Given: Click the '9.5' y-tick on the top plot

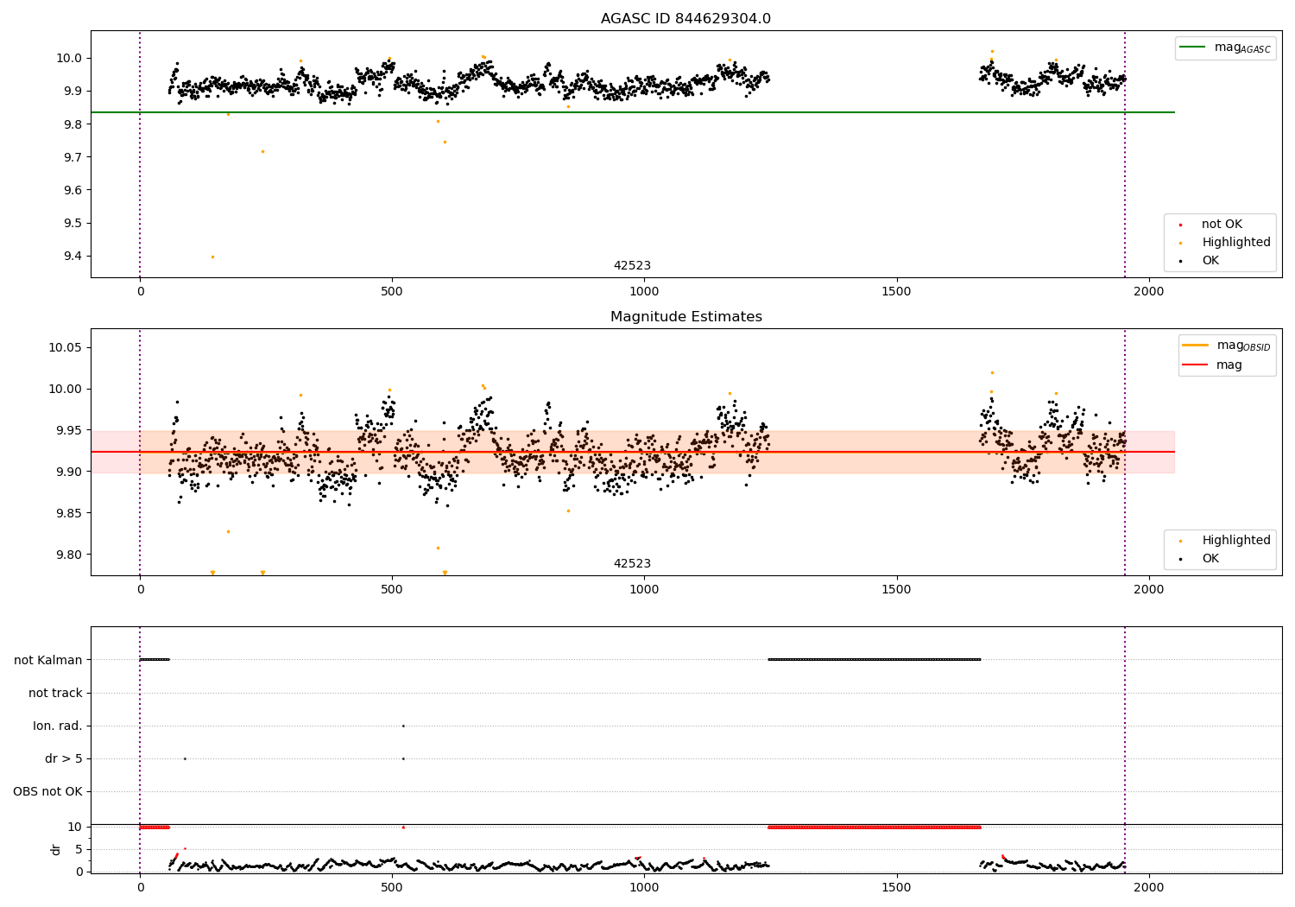Looking at the screenshot, I should [72, 223].
